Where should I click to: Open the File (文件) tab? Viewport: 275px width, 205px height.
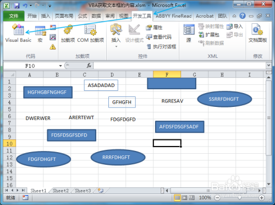pyautogui.click(x=14, y=16)
